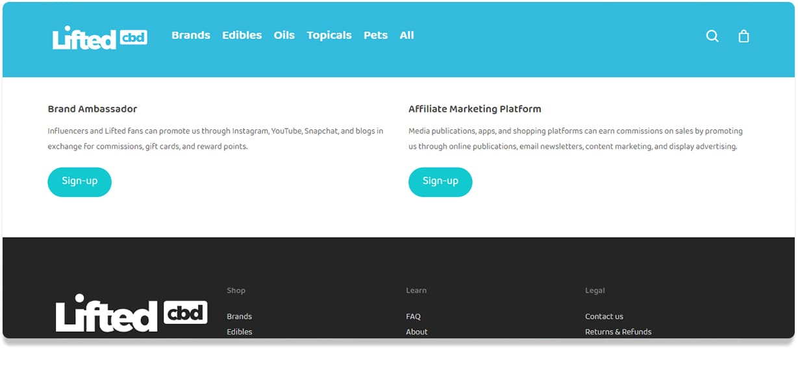This screenshot has width=798, height=365.
Task: Open the search icon in header
Action: tap(712, 36)
